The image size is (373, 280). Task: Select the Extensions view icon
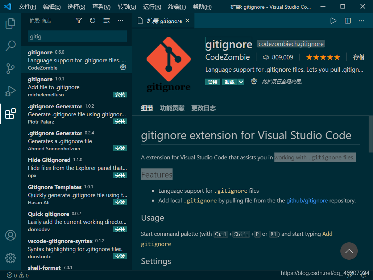point(11,114)
